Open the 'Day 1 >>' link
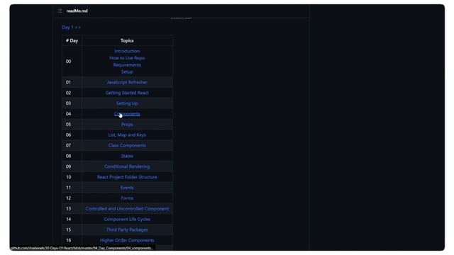Screen dimensions: 454x255 [x=71, y=28]
